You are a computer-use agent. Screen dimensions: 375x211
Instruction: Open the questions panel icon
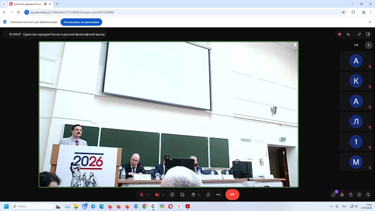(360, 195)
